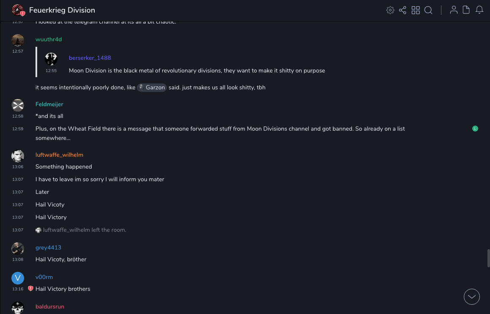Image resolution: width=490 pixels, height=314 pixels.
Task: Click the v00rm avatar circle
Action: 18,278
